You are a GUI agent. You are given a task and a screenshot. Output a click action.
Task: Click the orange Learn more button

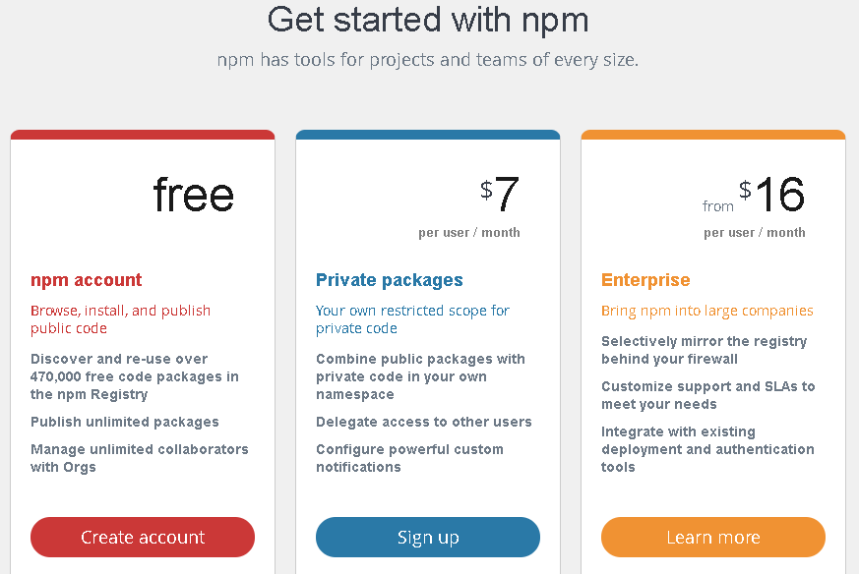tap(713, 537)
